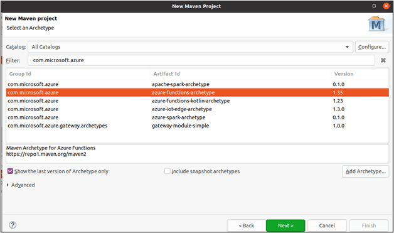Click version 1.0.0 cell
Viewport: 394px width, 233px height.
click(x=339, y=126)
